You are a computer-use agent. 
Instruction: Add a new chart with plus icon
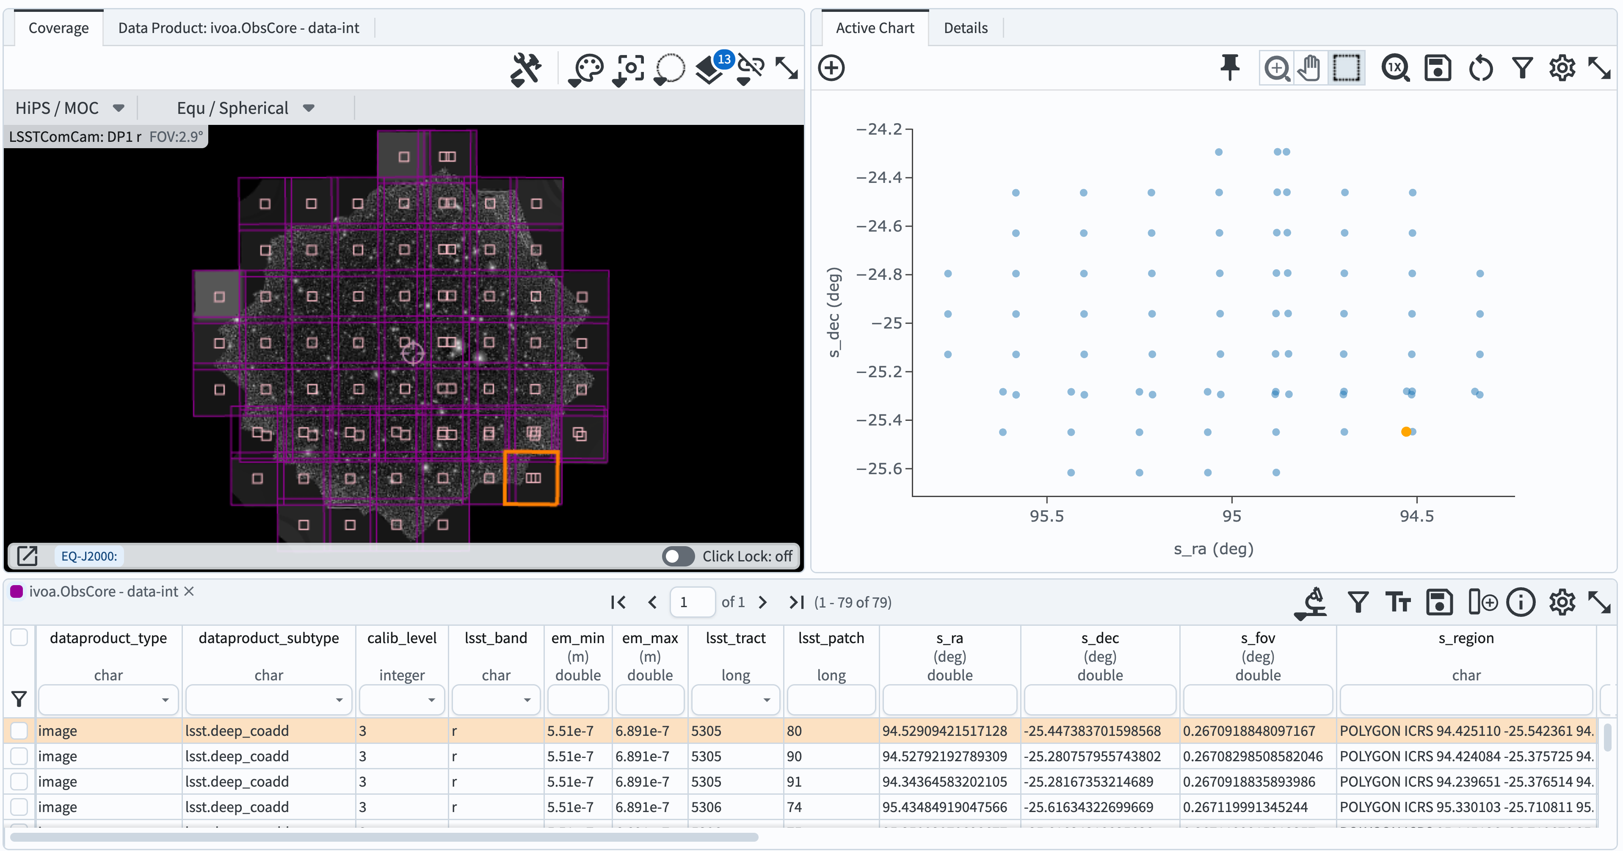831,67
